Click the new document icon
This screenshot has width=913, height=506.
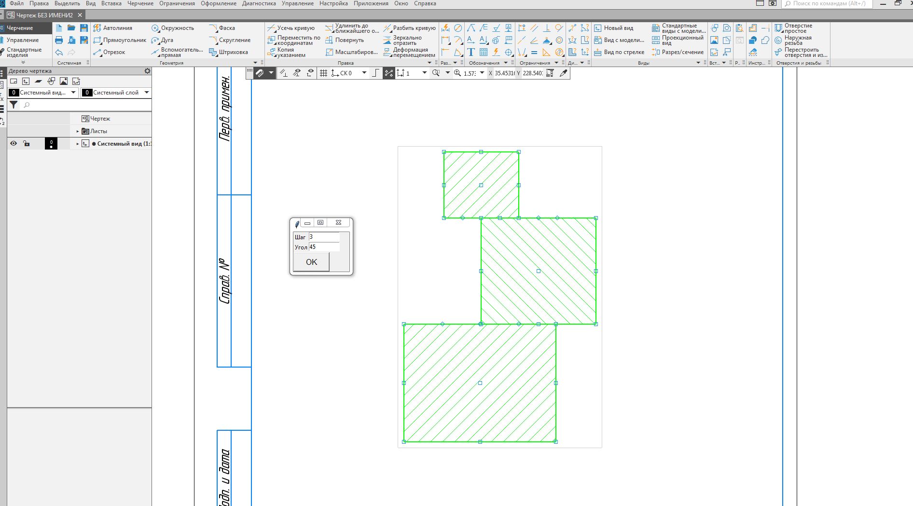pyautogui.click(x=59, y=28)
